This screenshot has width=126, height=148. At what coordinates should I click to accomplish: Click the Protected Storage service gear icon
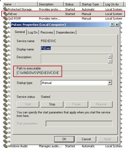click(x=5, y=9)
